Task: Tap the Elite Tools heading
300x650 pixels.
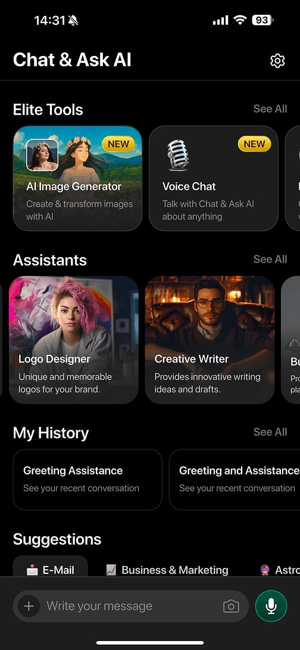Action: (x=48, y=110)
